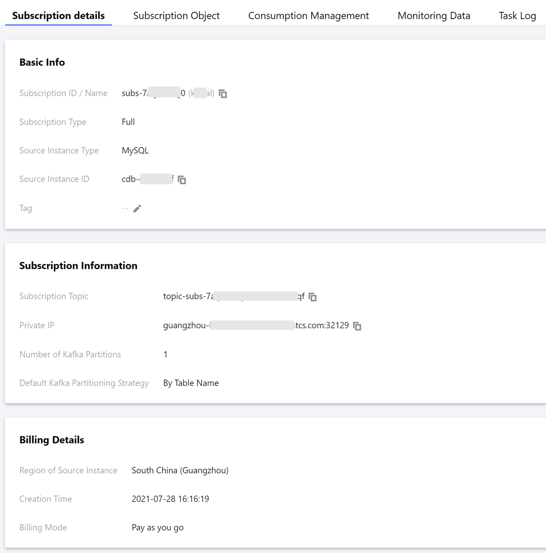The width and height of the screenshot is (546, 553).
Task: Go to the Monitoring Data tab
Action: pyautogui.click(x=434, y=16)
